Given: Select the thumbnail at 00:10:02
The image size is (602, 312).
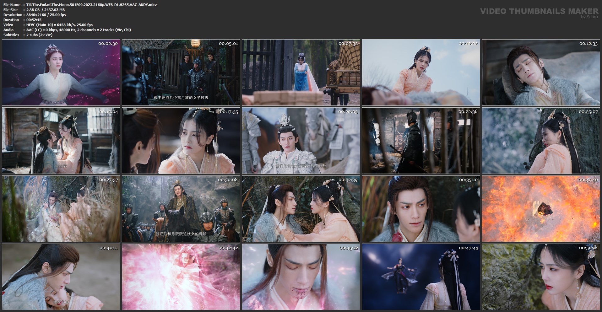Looking at the screenshot, I should (x=421, y=73).
